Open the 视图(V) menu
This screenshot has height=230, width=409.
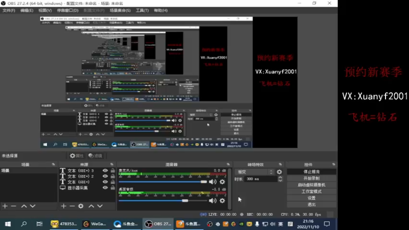click(45, 10)
